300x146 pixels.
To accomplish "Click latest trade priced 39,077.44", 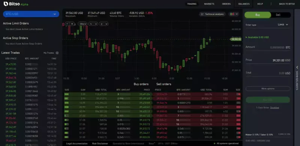I will click(x=31, y=136).
